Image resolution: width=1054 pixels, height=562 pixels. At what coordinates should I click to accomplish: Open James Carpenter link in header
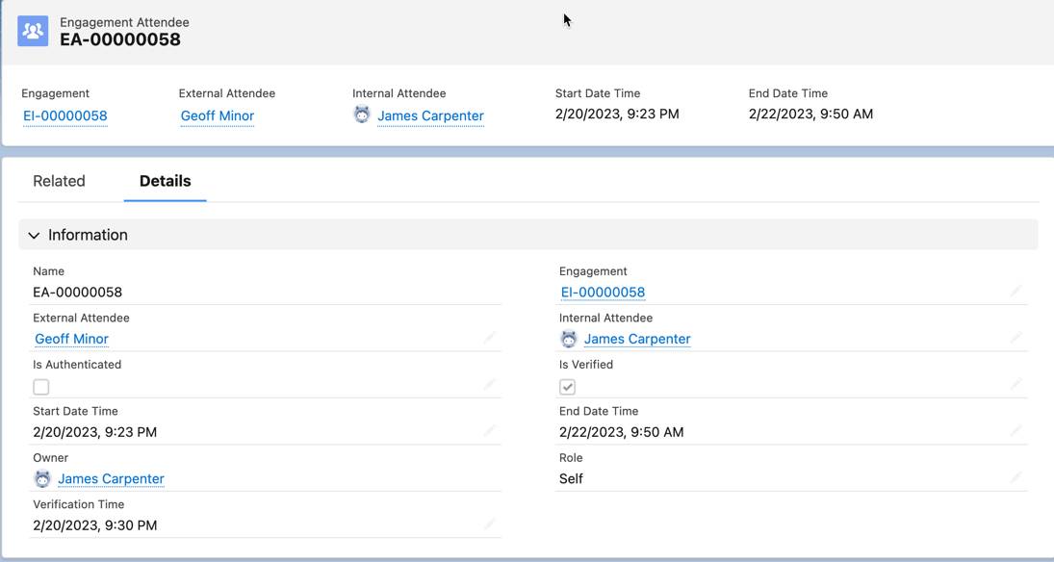pyautogui.click(x=430, y=115)
